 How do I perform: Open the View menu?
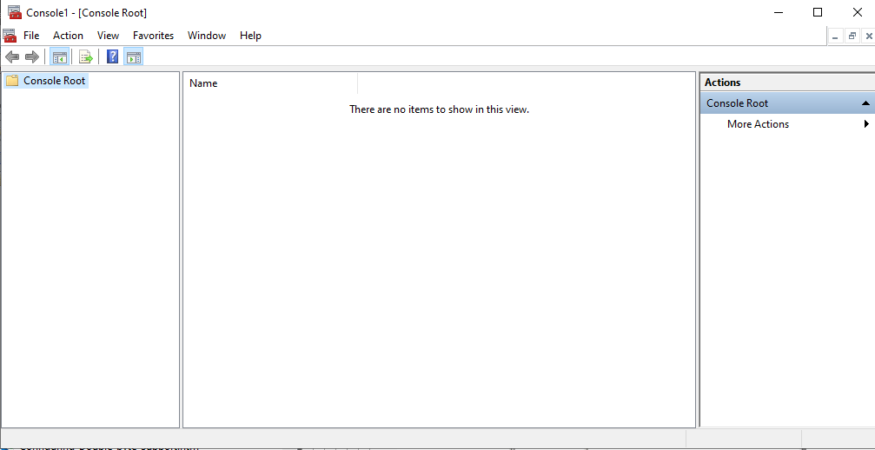(x=109, y=36)
